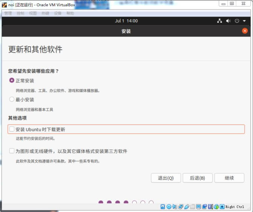Open the 设备 menu
The height and width of the screenshot is (212, 253).
(58, 13)
